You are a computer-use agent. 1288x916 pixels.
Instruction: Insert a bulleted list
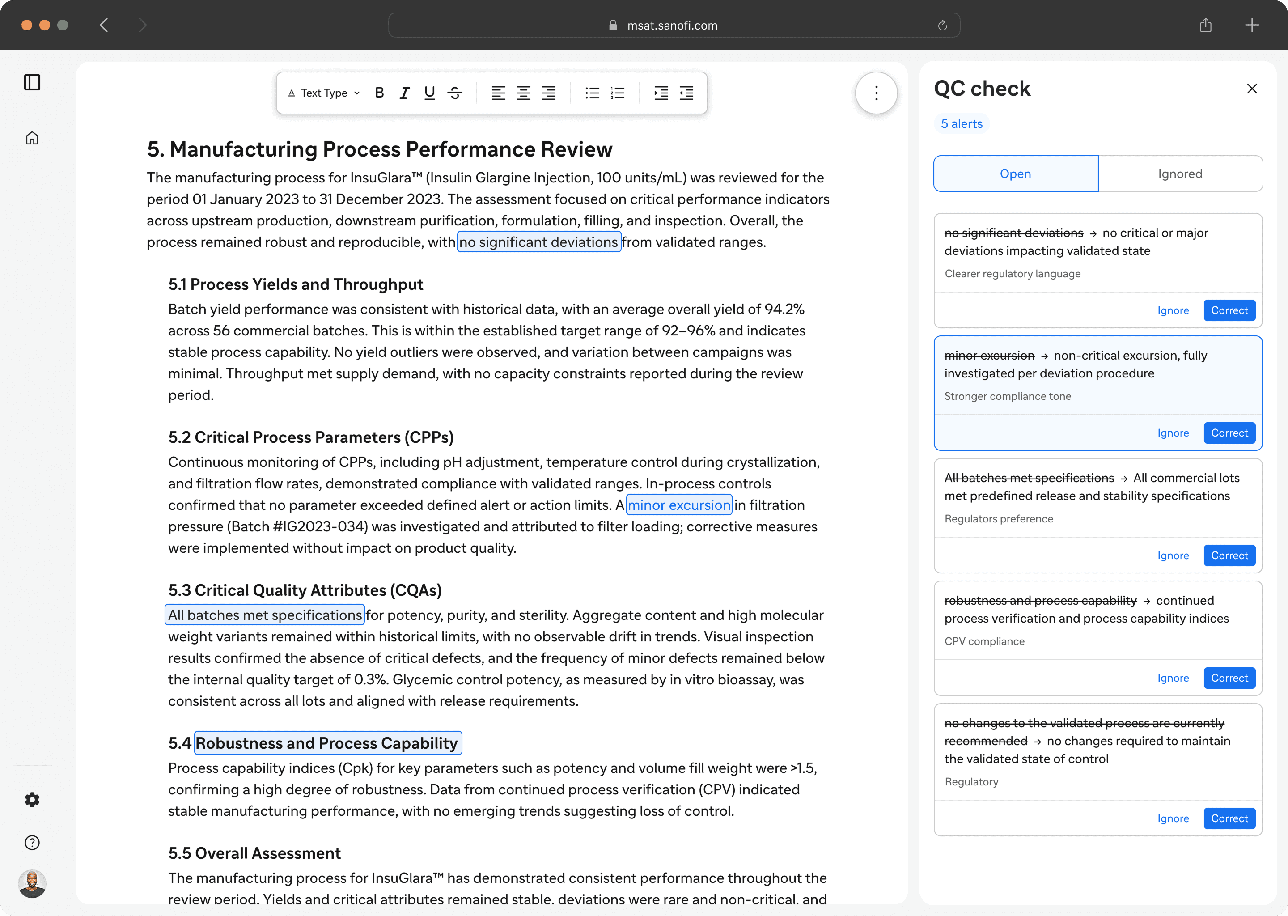pyautogui.click(x=592, y=93)
